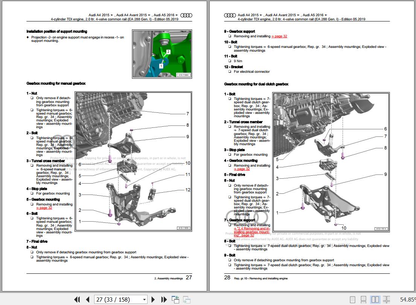Click the heading 'Installation position of support mounting'
This screenshot has width=416, height=305.
57,31
